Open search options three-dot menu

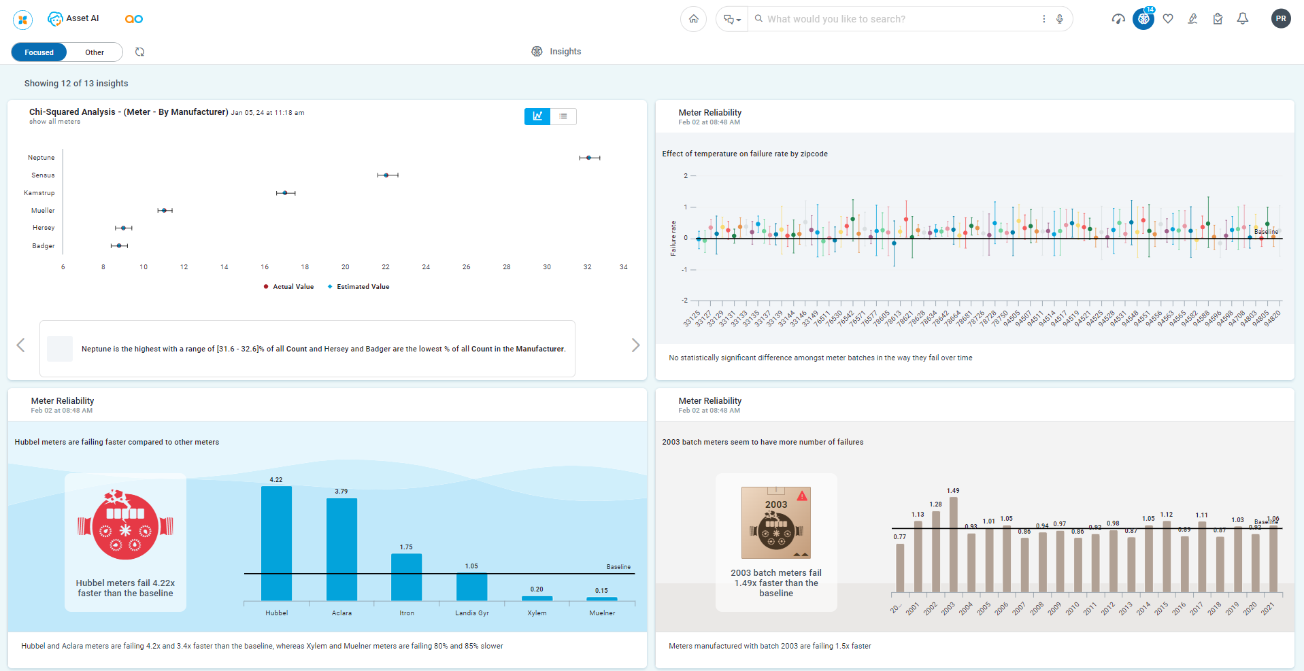1044,19
